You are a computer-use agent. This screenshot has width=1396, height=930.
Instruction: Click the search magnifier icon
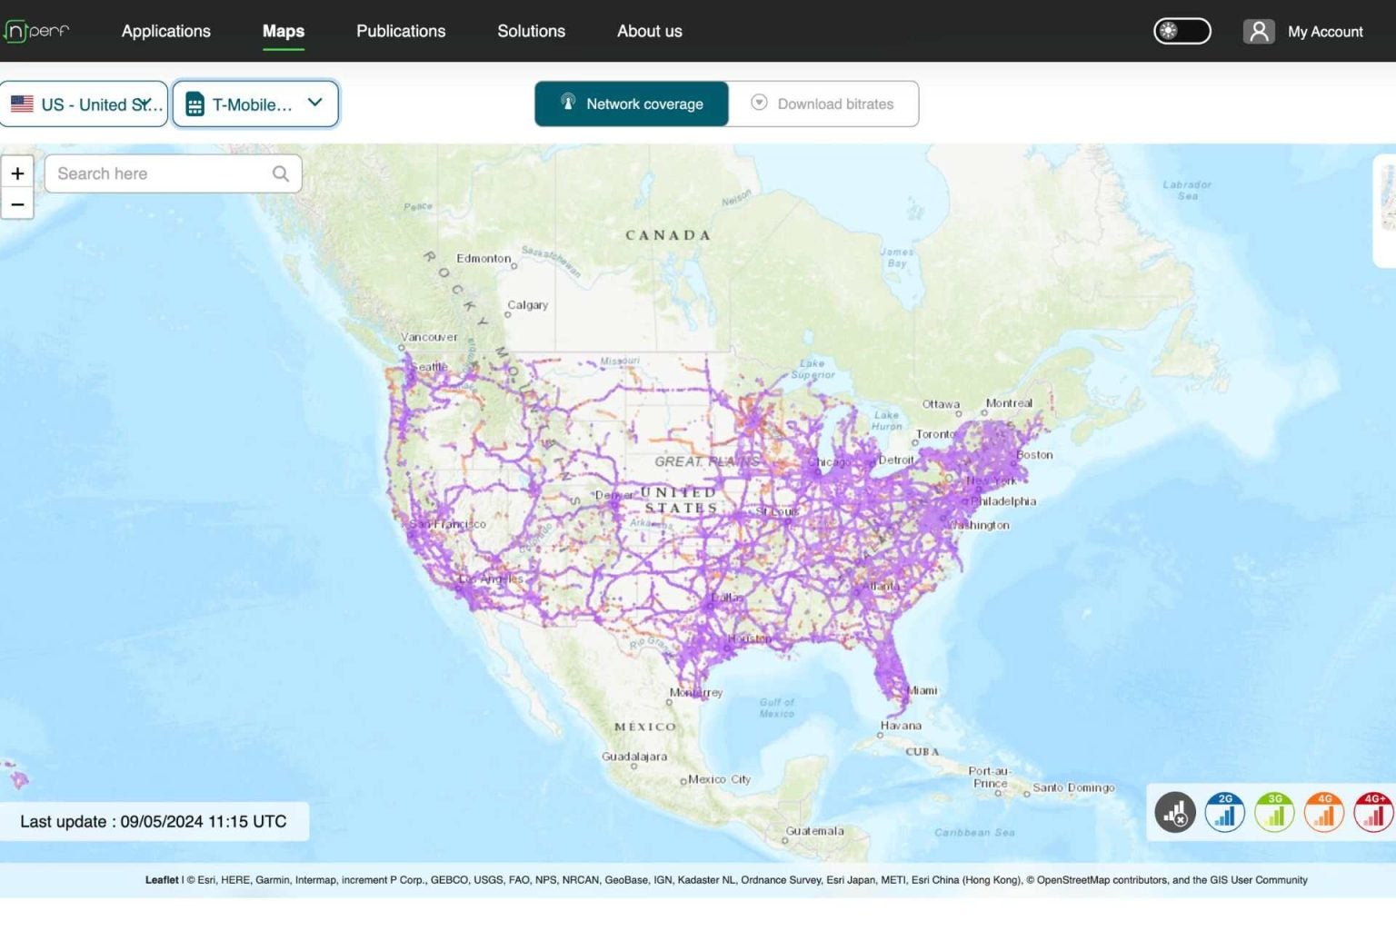(x=281, y=173)
